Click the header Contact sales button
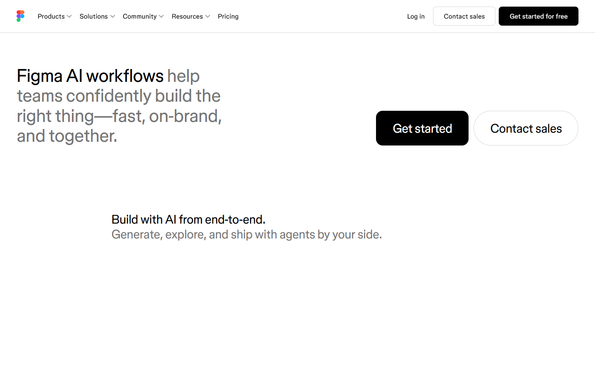The image size is (595, 372). (x=464, y=16)
